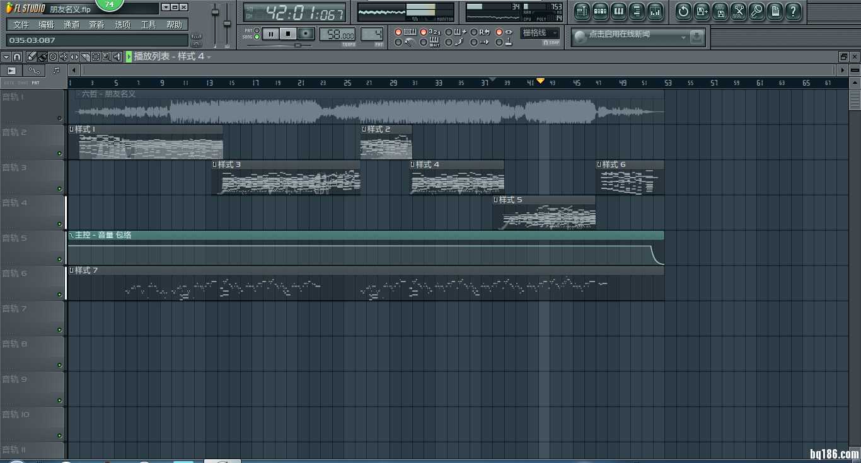Switch to the audio clips tab
Image resolution: width=861 pixels, height=463 pixels.
click(11, 71)
